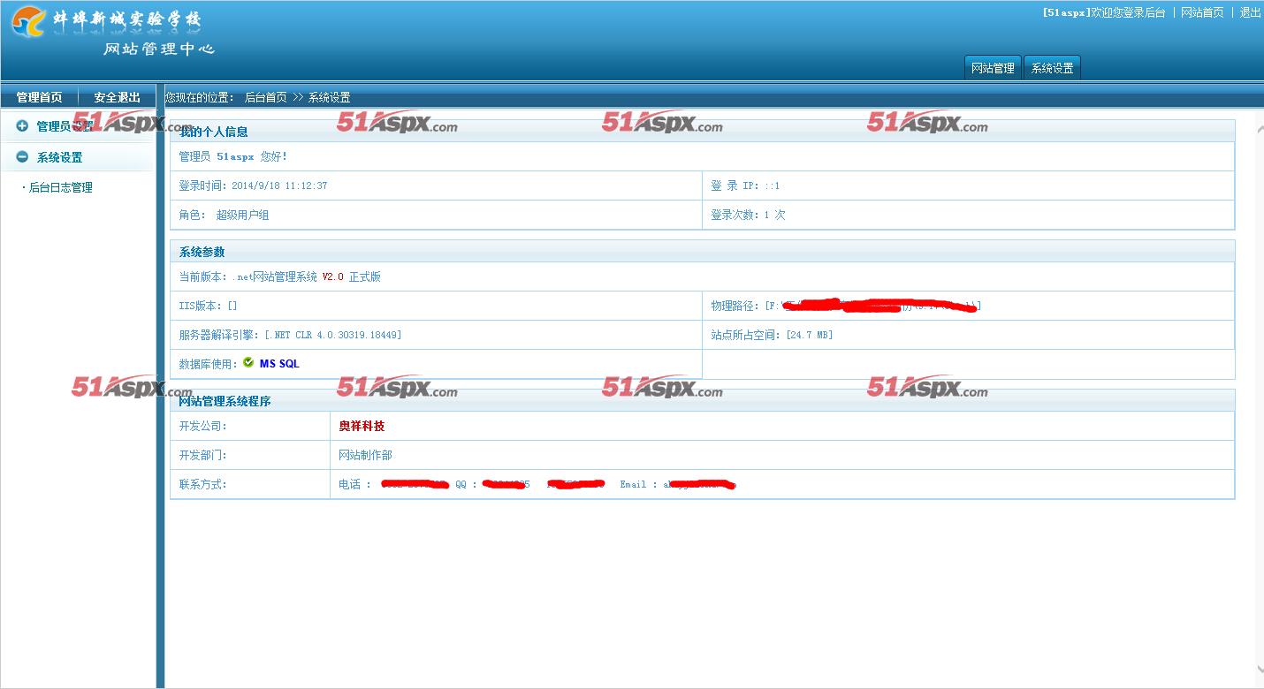
Task: Click the green check icon beside MS SQL
Action: tap(248, 362)
